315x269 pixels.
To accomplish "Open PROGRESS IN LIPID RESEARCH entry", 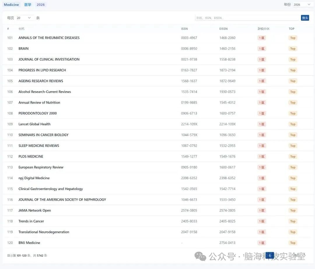I will tap(42, 70).
